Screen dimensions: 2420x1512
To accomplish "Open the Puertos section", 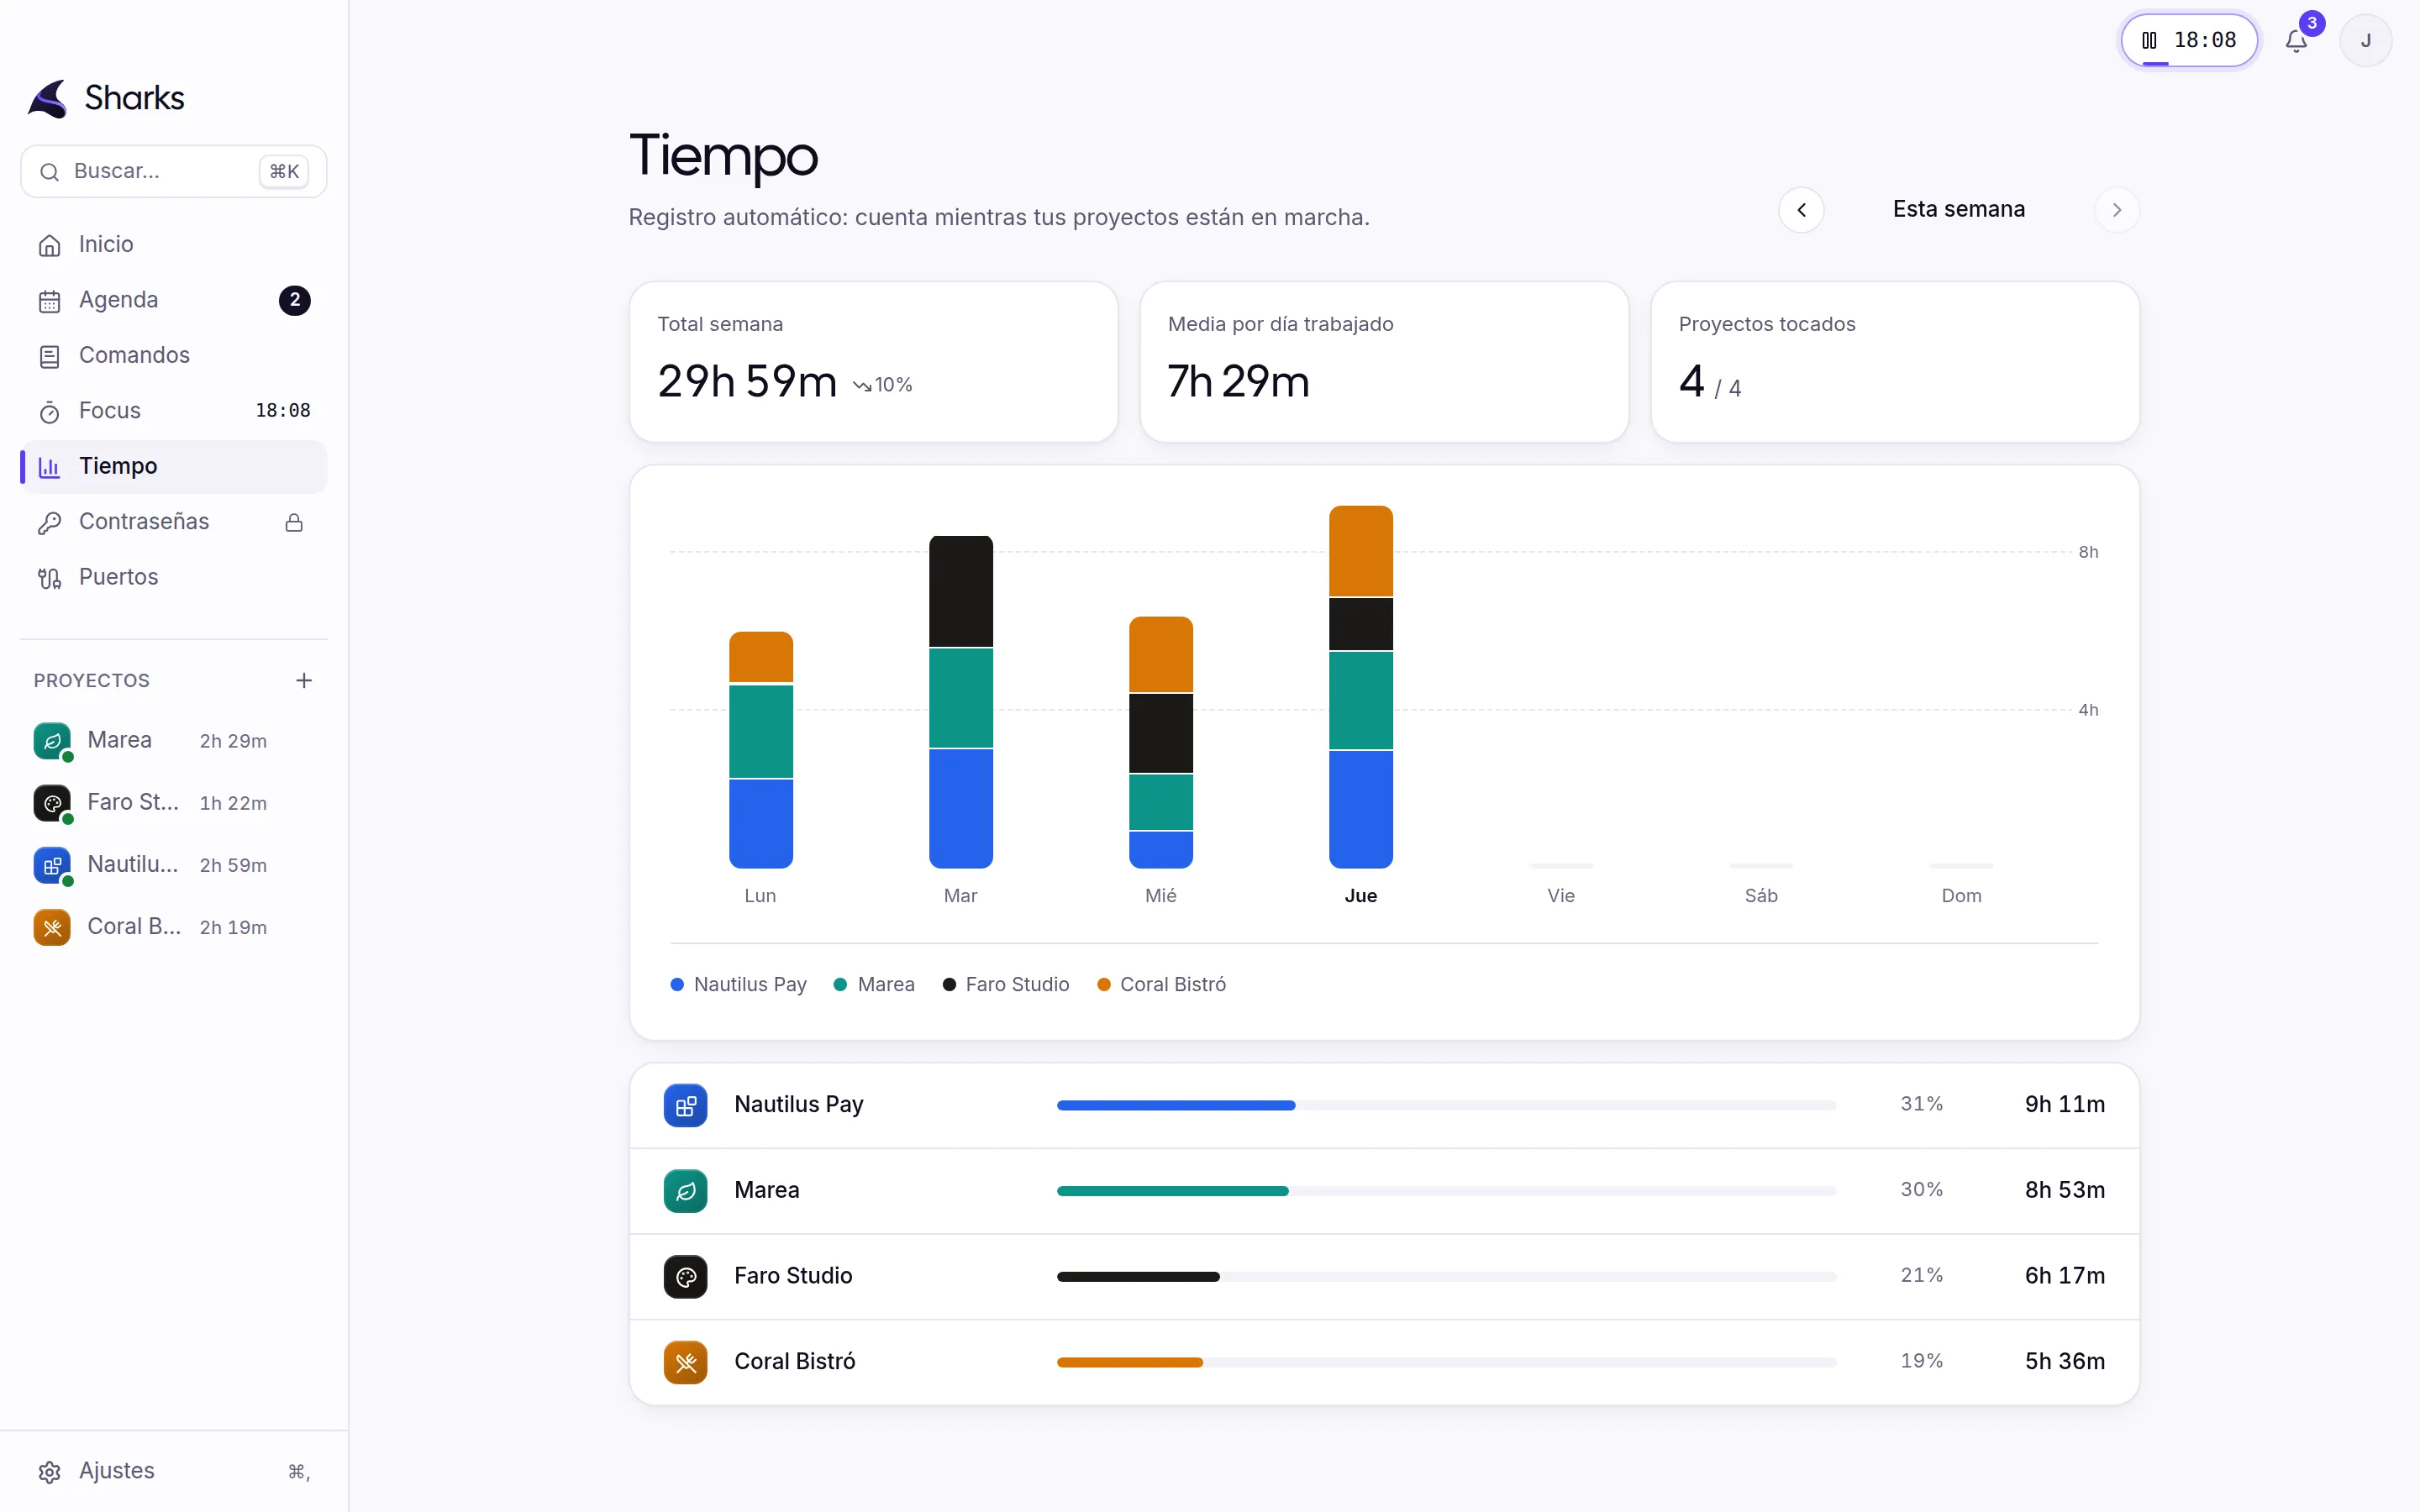I will (x=174, y=577).
